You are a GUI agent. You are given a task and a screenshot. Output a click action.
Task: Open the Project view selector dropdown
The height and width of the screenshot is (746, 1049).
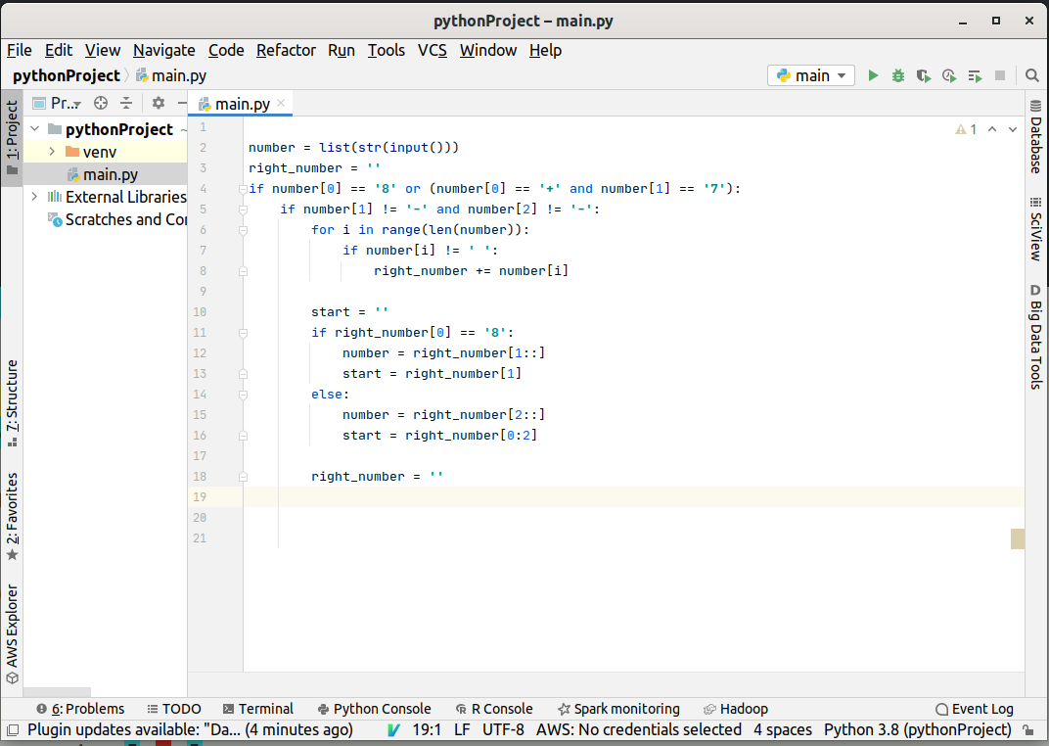pyautogui.click(x=58, y=103)
